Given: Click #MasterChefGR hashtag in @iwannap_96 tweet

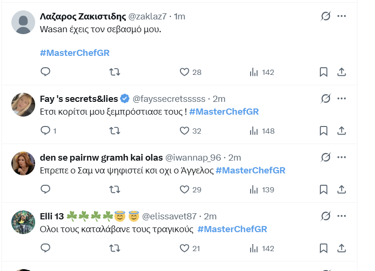Looking at the screenshot, I should pyautogui.click(x=250, y=171).
